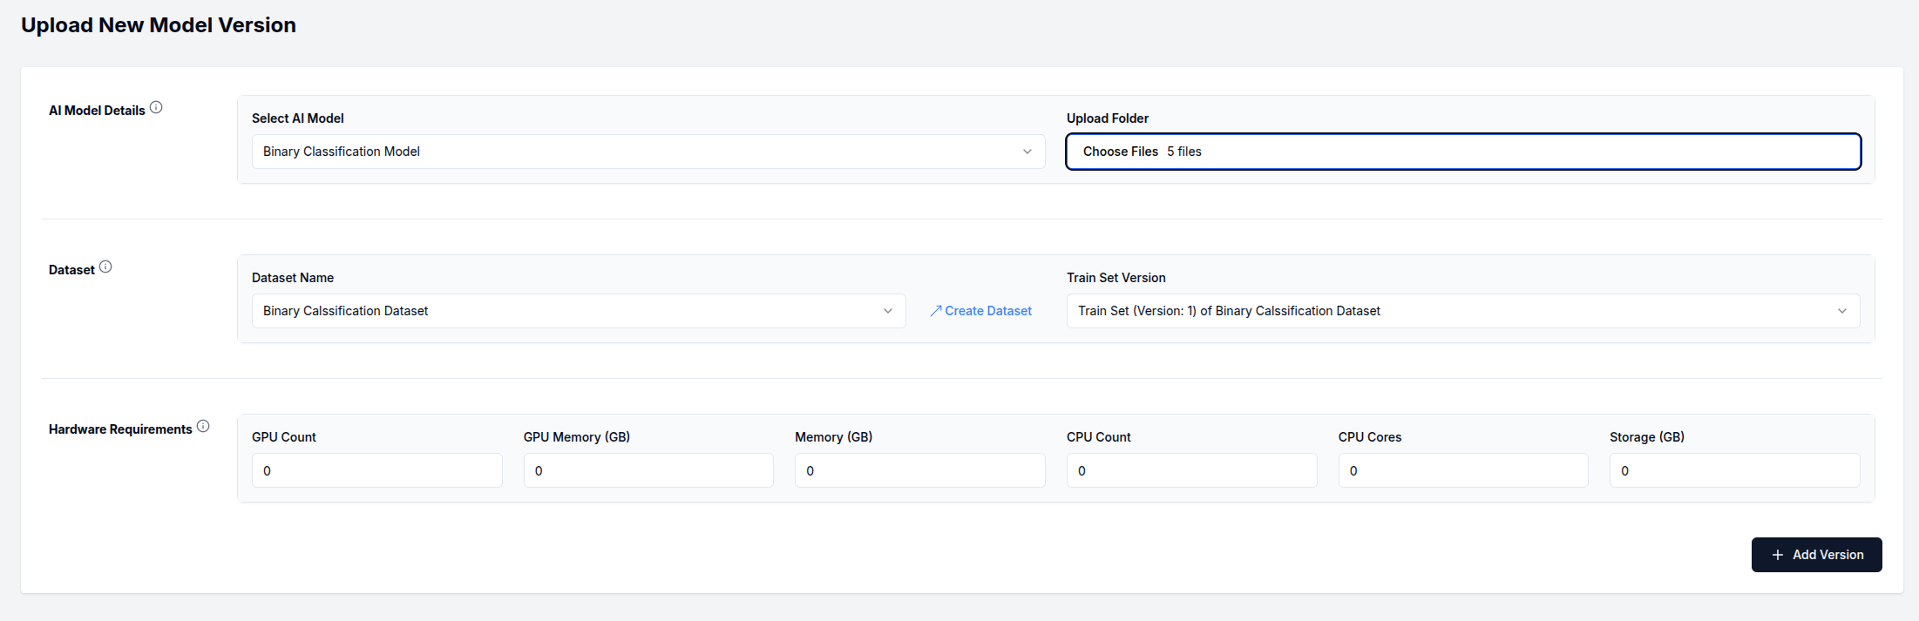
Task: Click the 'Upload Folder' label
Action: (1108, 118)
